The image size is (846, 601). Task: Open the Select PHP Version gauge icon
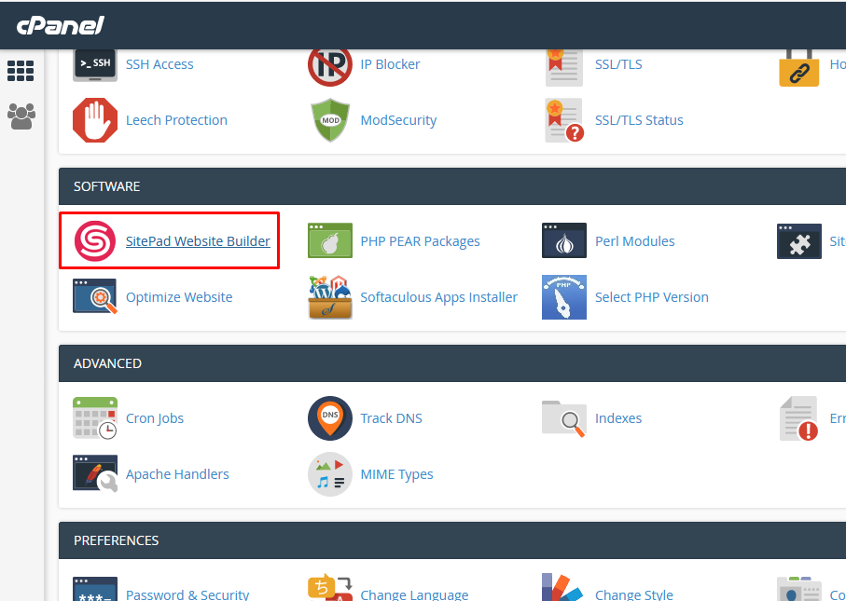(x=564, y=297)
